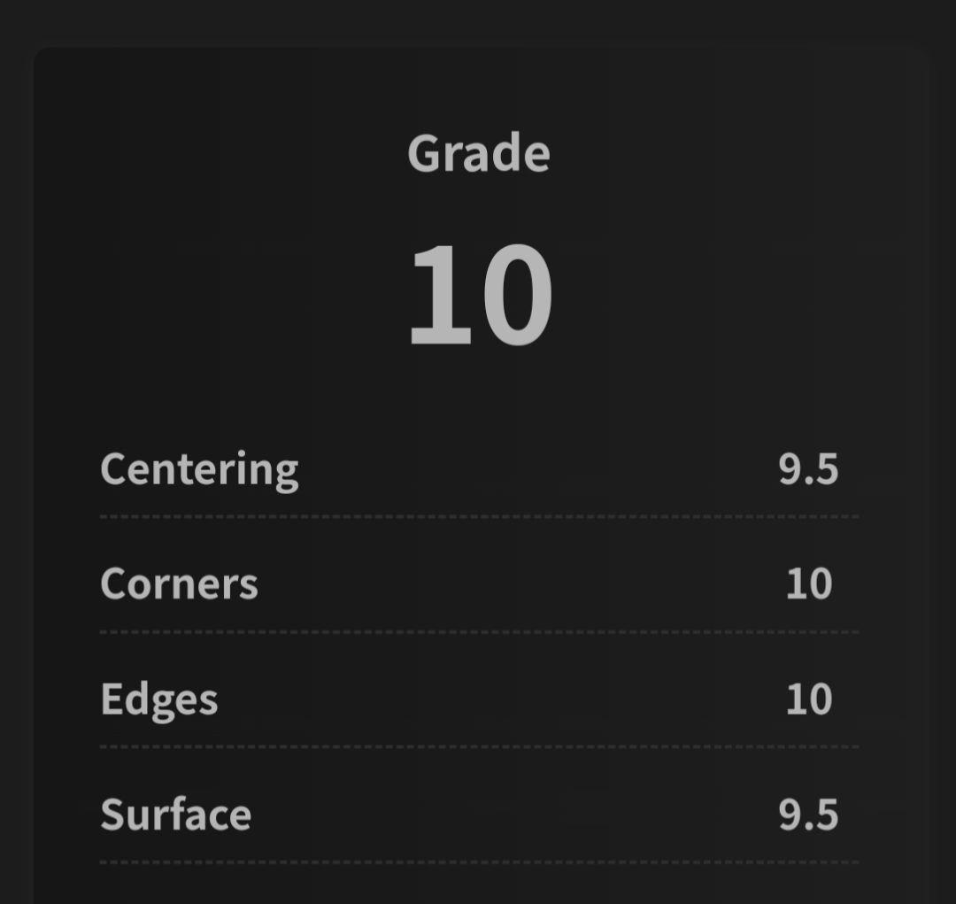Click the Centering label
The image size is (956, 904).
click(199, 469)
